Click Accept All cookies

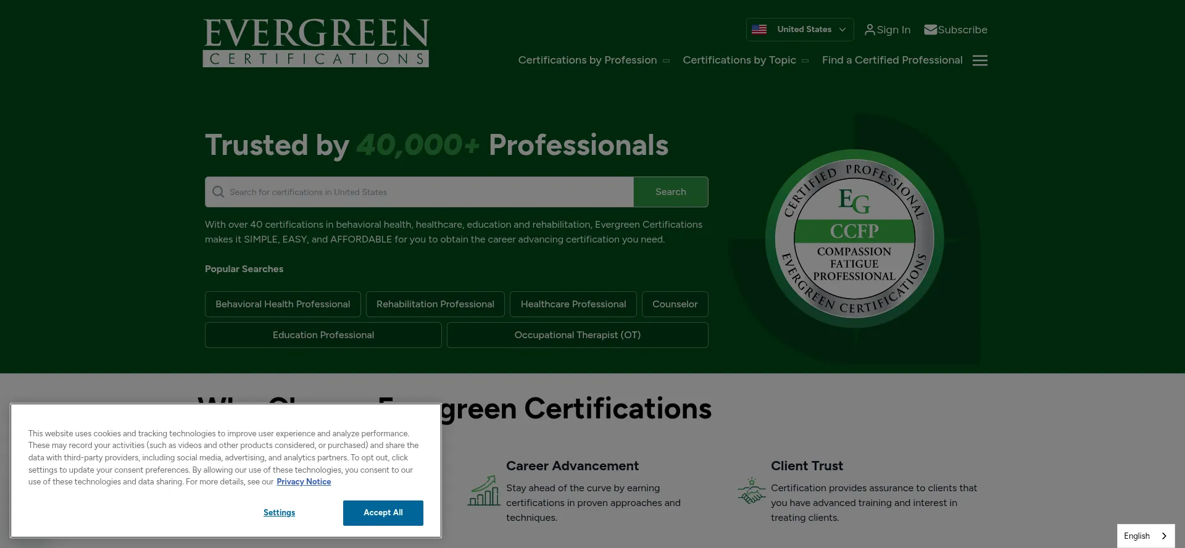tap(383, 513)
